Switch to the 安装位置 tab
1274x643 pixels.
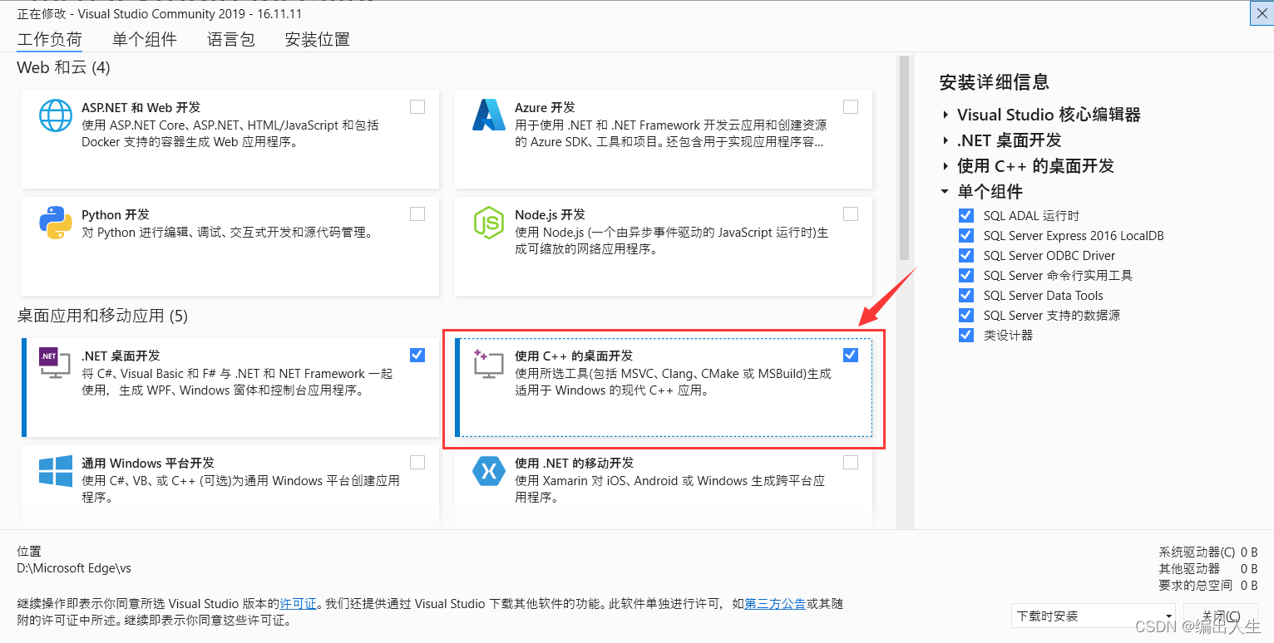[x=317, y=39]
